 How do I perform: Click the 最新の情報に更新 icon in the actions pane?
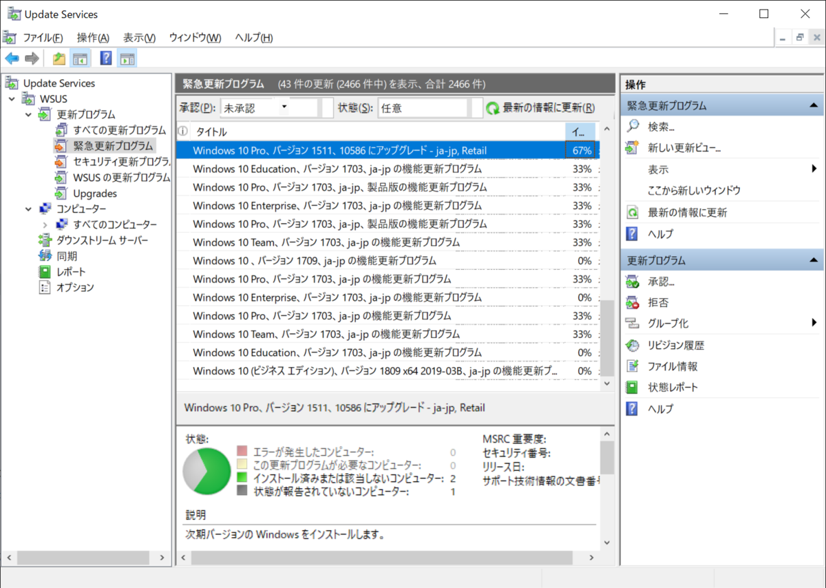tap(633, 213)
